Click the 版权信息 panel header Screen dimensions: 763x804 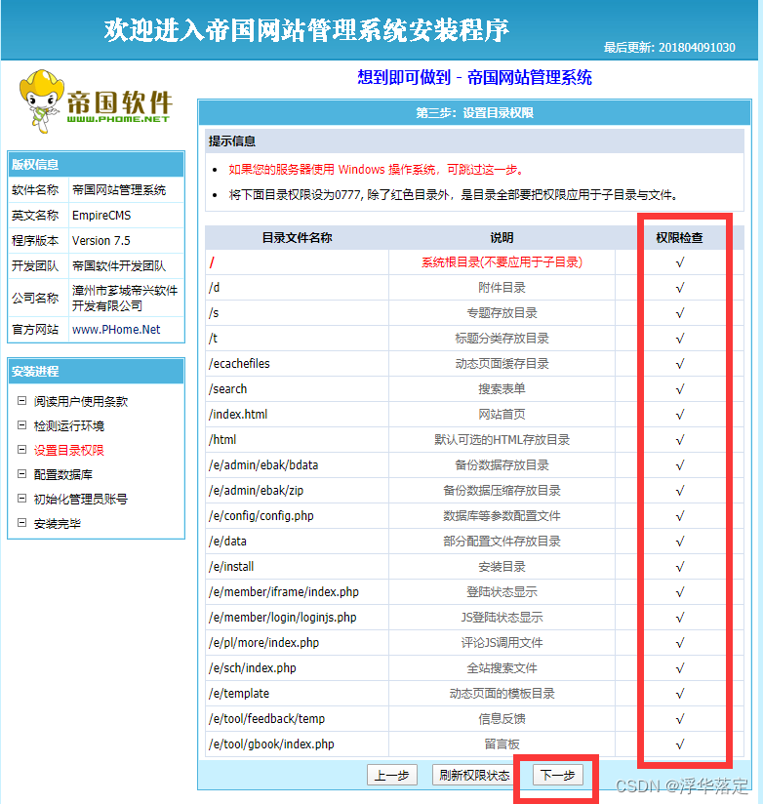pyautogui.click(x=96, y=165)
